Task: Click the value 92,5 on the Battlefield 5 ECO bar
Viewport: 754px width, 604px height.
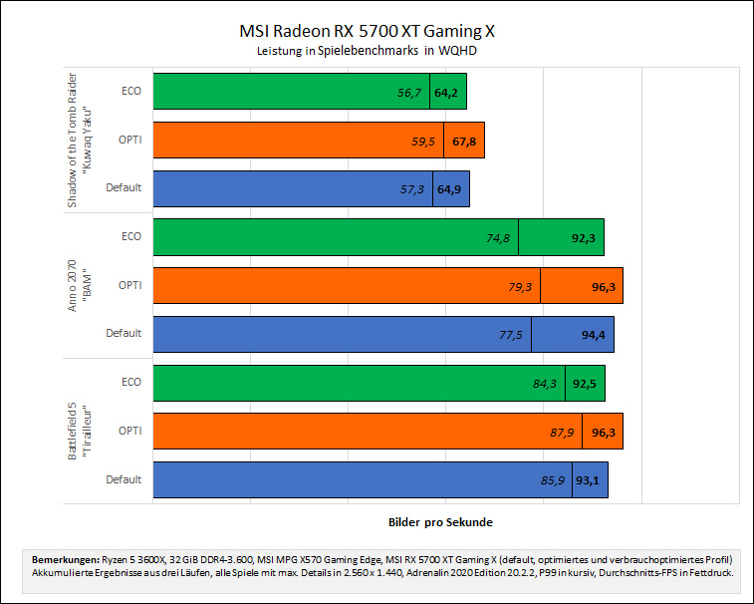Action: click(585, 384)
